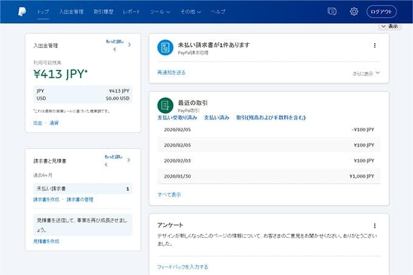The image size is (413, 275).
Task: Click the すべて表示 link
Action: tap(169, 195)
